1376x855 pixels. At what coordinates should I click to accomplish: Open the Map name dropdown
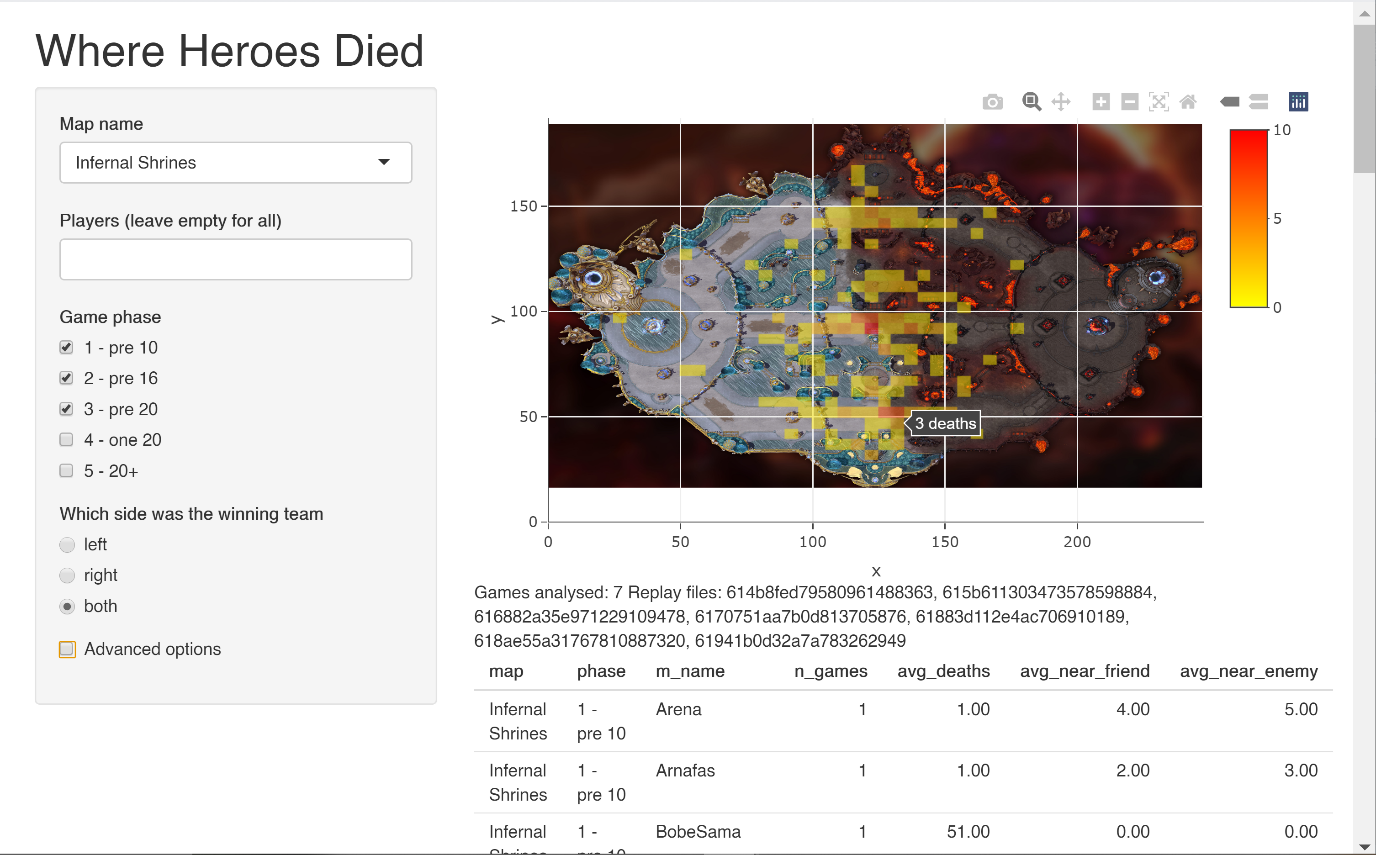click(x=235, y=163)
